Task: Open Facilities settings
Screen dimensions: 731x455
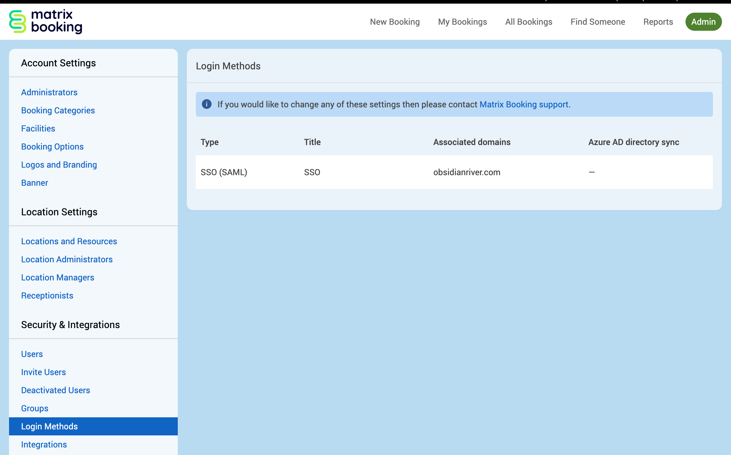Action: pyautogui.click(x=38, y=128)
